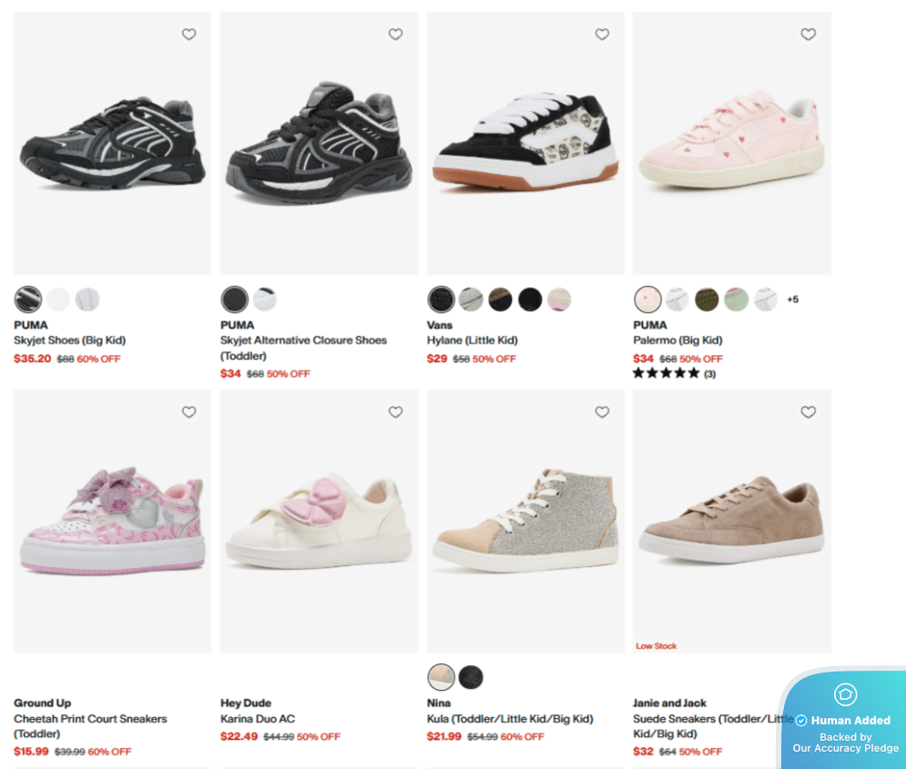Image resolution: width=906 pixels, height=769 pixels.
Task: Choose the brown swatch on Vans Hylane
Action: pos(501,299)
